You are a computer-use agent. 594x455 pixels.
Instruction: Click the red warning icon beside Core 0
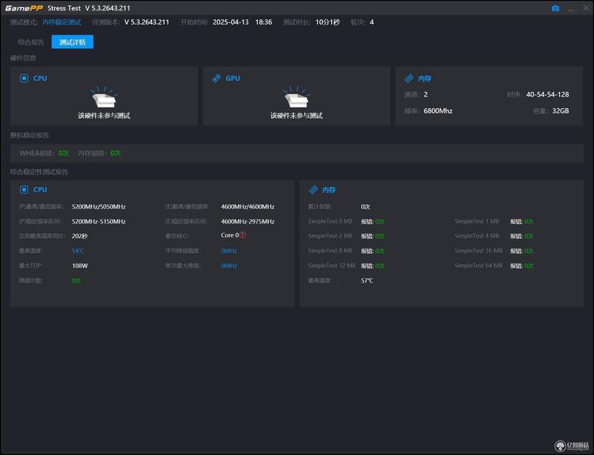[x=244, y=235]
